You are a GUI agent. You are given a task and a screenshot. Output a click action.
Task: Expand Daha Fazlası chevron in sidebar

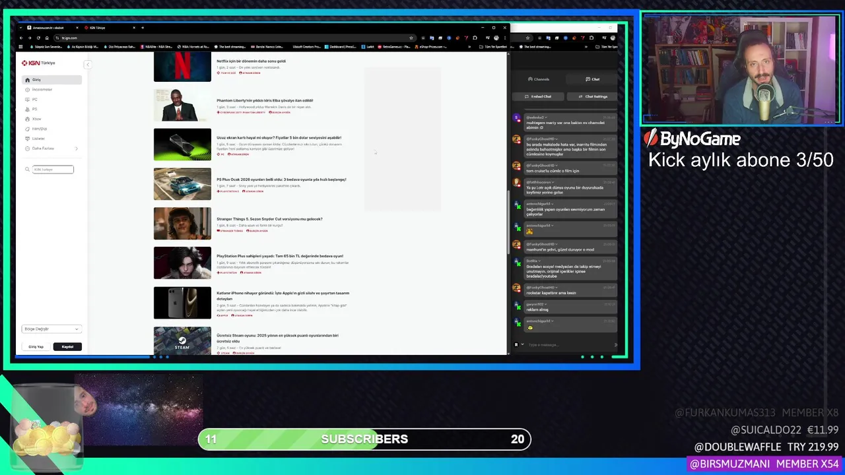[x=77, y=149]
